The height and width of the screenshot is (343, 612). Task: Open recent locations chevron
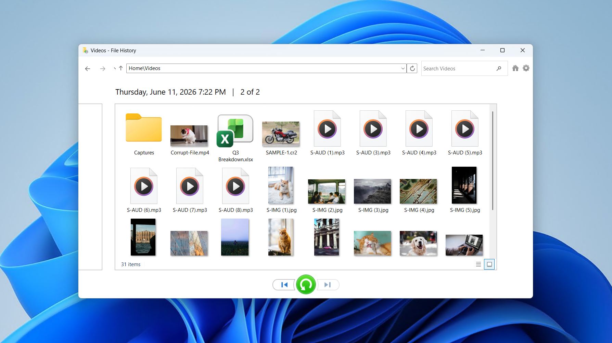(115, 69)
